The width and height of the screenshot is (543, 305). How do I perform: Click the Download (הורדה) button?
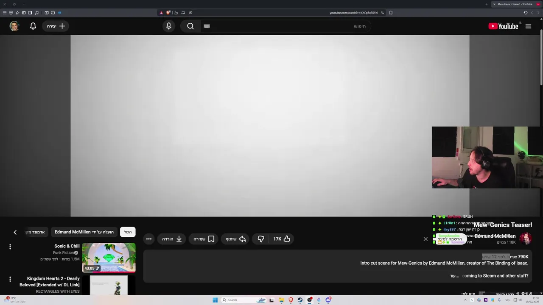(172, 239)
